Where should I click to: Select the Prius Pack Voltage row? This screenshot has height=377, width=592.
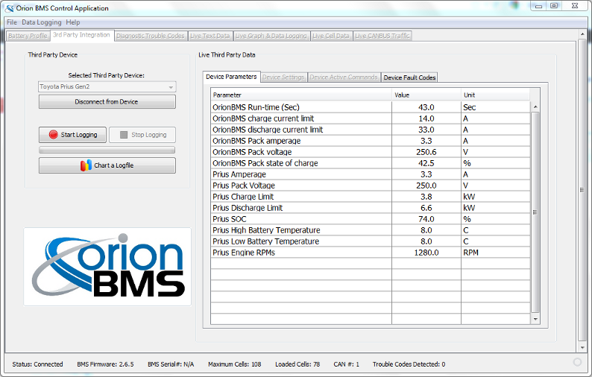point(371,186)
